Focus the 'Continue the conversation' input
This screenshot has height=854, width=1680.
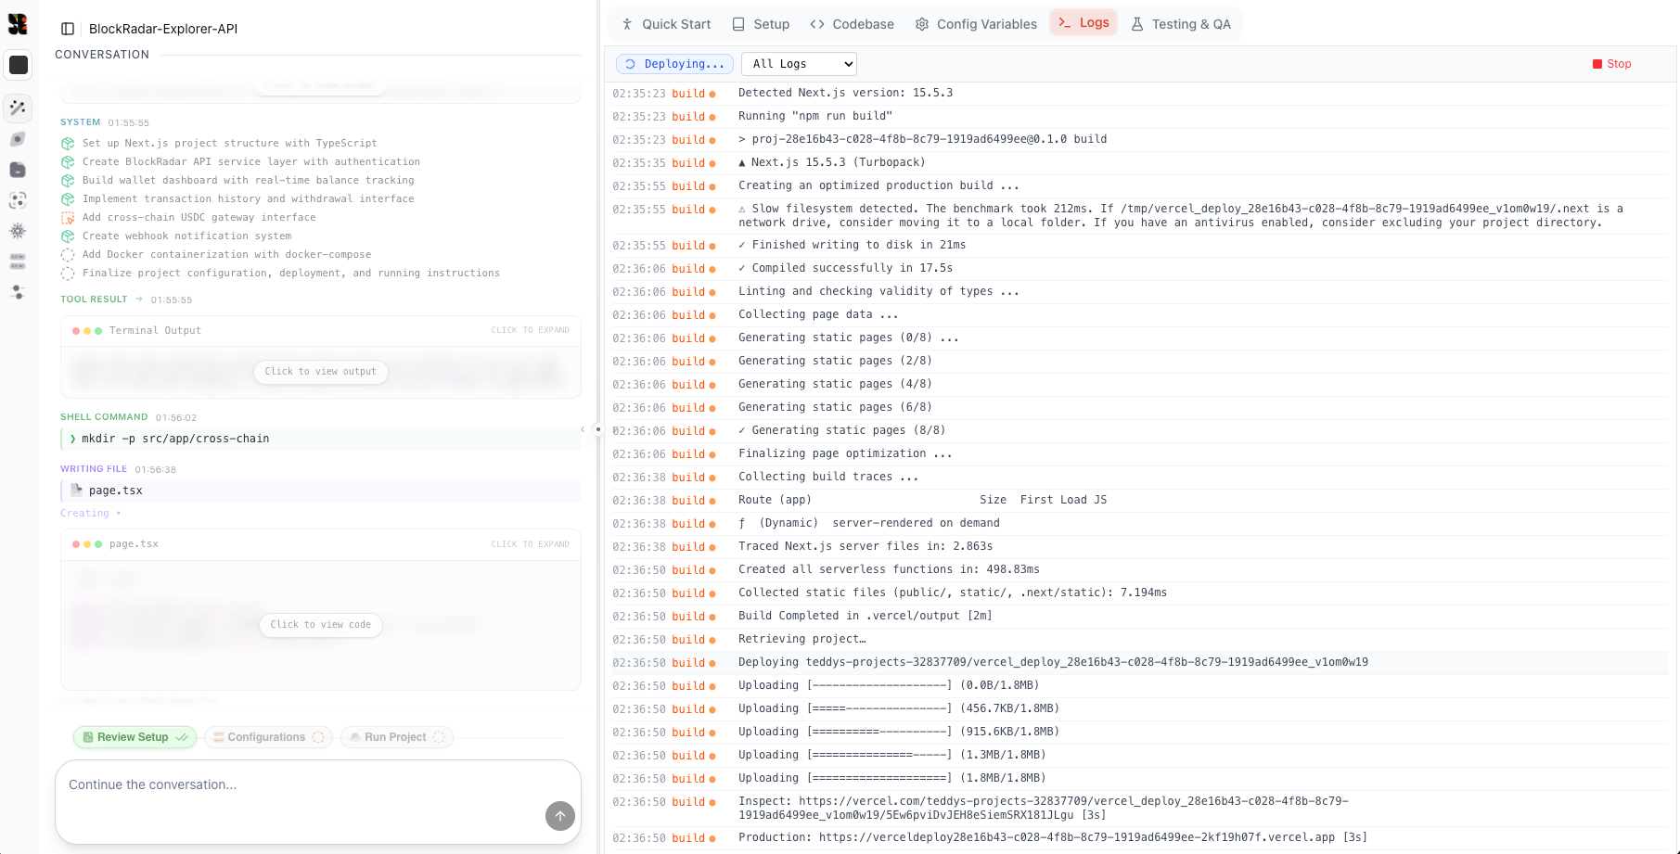pyautogui.click(x=318, y=802)
